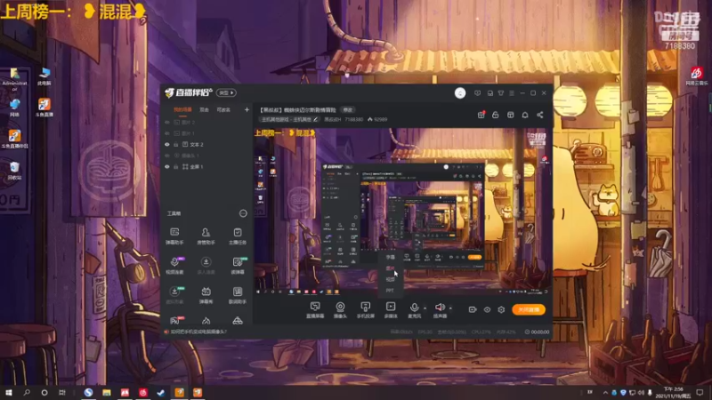The height and width of the screenshot is (400, 712).
Task: Toggle visibility of the 图片 1 layer
Action: 167,133
